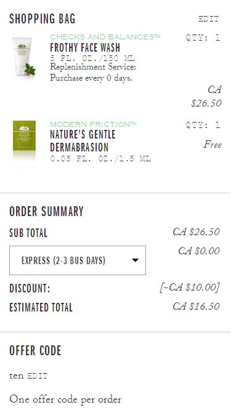Viewport: 231px width, 418px height.
Task: Click the Frothy Face Wash product image
Action: click(x=24, y=56)
